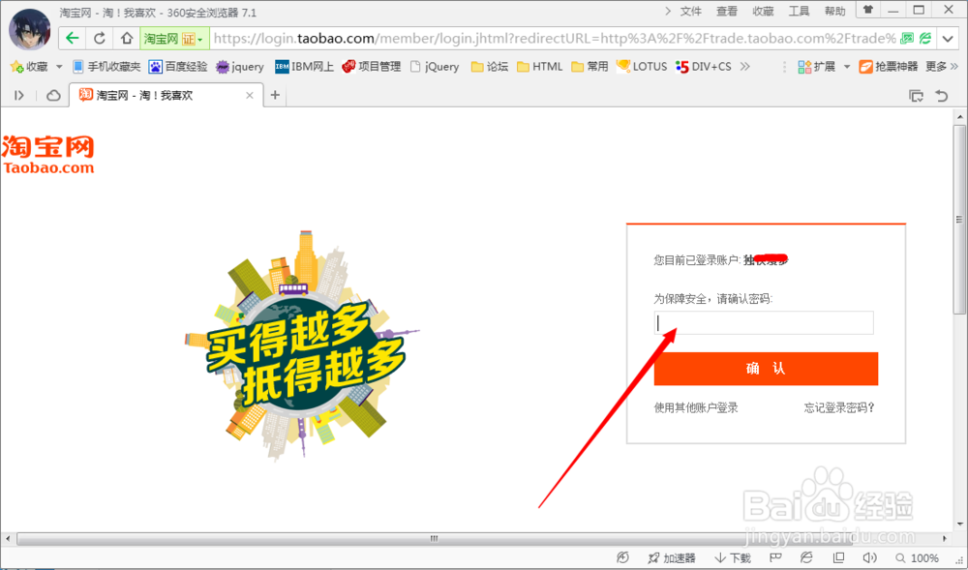Screen dimensions: 968x570
Task: Open downloads via 下载 status icon
Action: (x=732, y=557)
